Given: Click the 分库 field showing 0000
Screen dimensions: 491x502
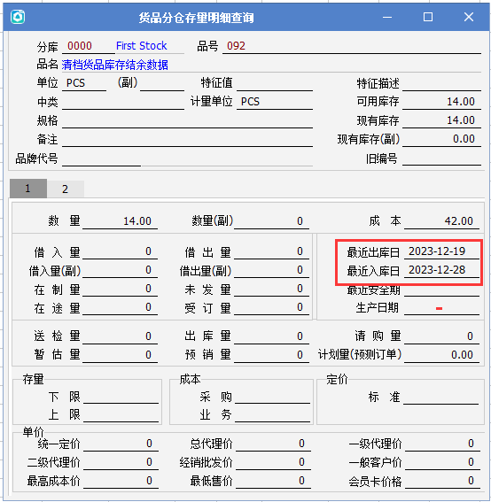Looking at the screenshot, I should (88, 46).
